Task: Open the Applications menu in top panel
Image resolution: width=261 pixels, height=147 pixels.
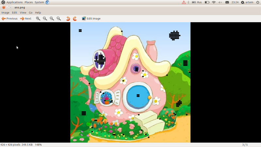Action: tap(14, 2)
